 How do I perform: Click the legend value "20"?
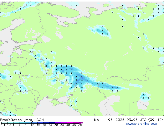coord(44,125)
